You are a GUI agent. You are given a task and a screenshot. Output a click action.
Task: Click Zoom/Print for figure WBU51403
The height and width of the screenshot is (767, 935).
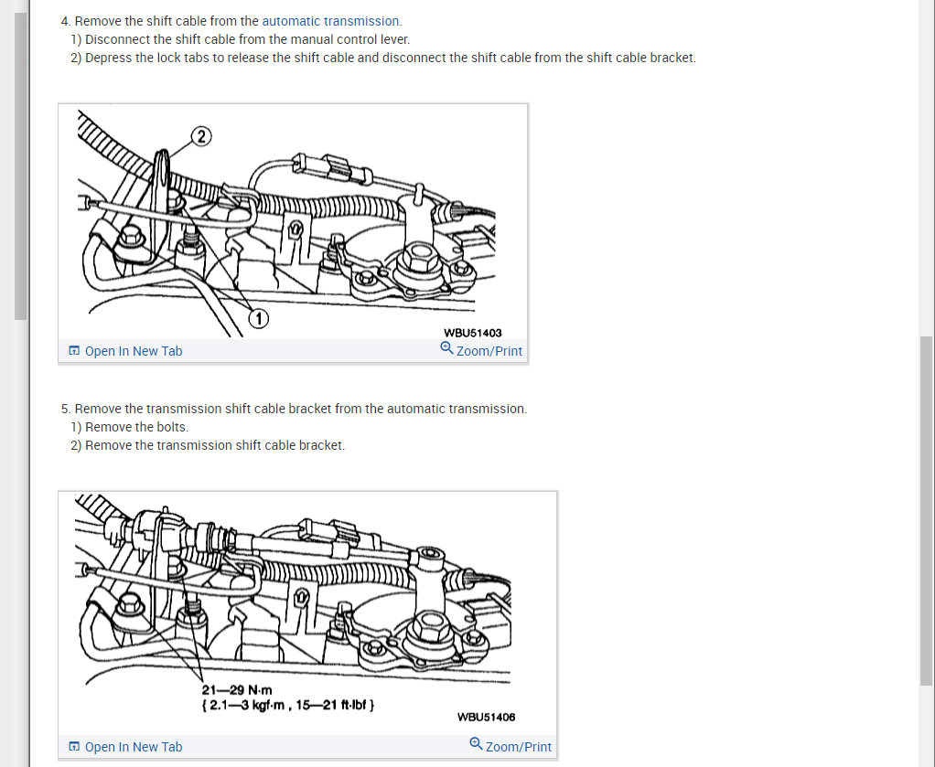pyautogui.click(x=481, y=350)
